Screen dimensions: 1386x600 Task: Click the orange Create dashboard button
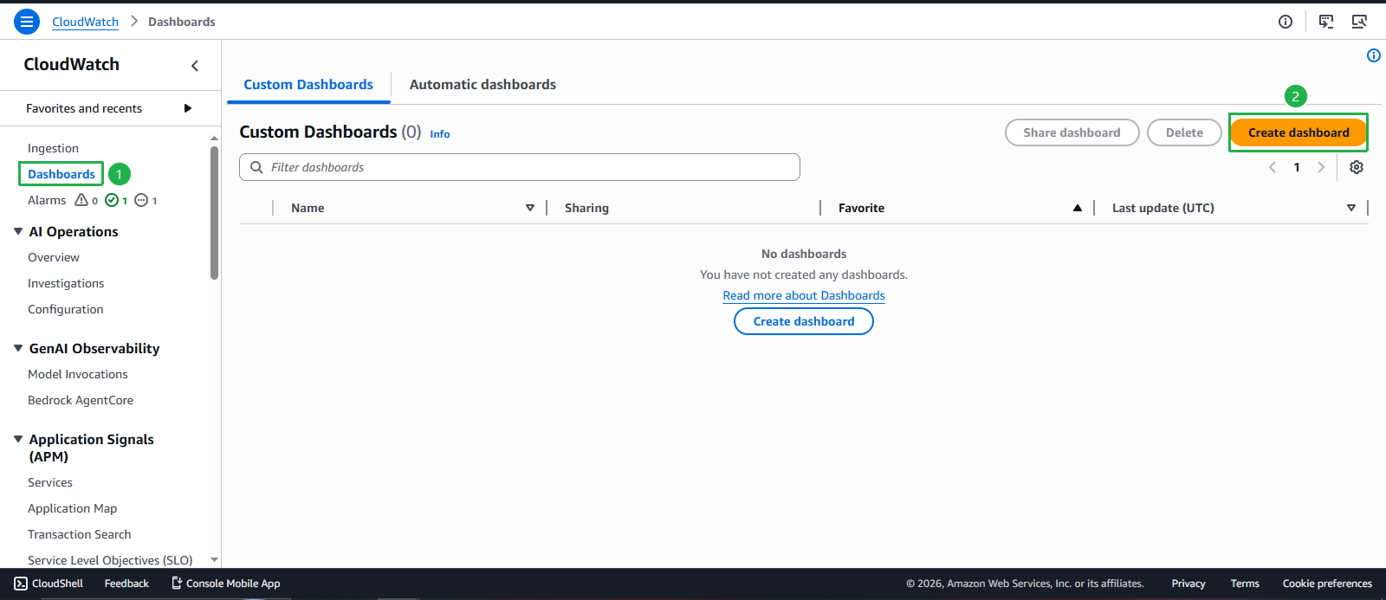click(x=1299, y=132)
